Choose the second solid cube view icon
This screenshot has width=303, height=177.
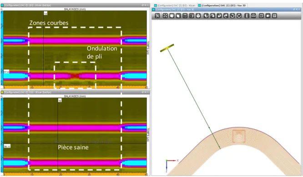[178, 16]
